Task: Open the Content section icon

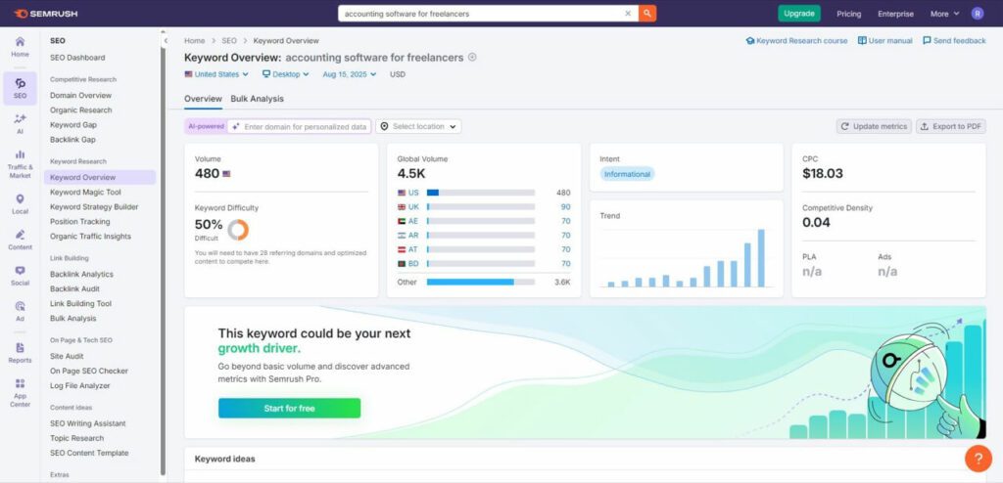Action: 20,240
